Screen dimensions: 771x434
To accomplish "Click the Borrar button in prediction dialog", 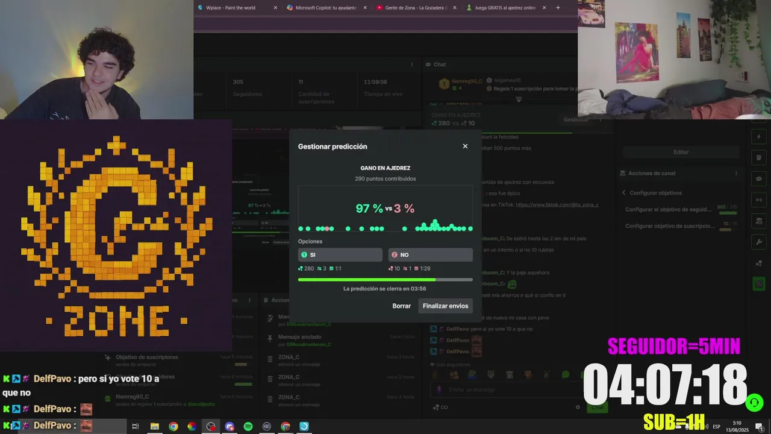I will [401, 306].
